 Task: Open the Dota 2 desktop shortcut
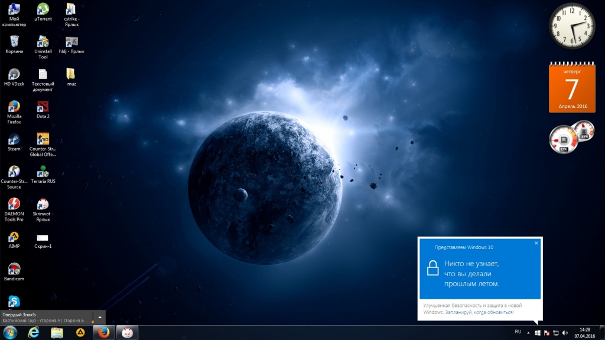click(43, 107)
